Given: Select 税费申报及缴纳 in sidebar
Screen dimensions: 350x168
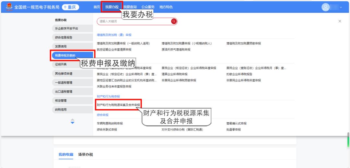Looking at the screenshot, I should tap(72, 55).
